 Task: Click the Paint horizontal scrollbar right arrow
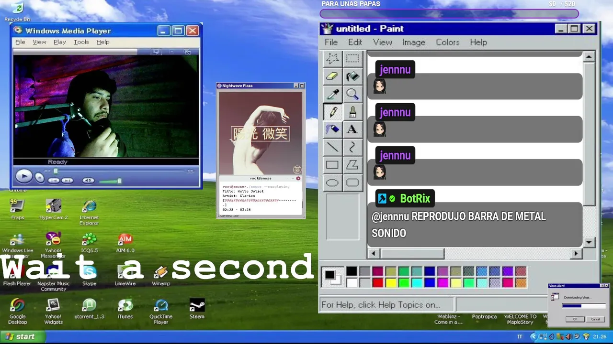click(x=577, y=254)
